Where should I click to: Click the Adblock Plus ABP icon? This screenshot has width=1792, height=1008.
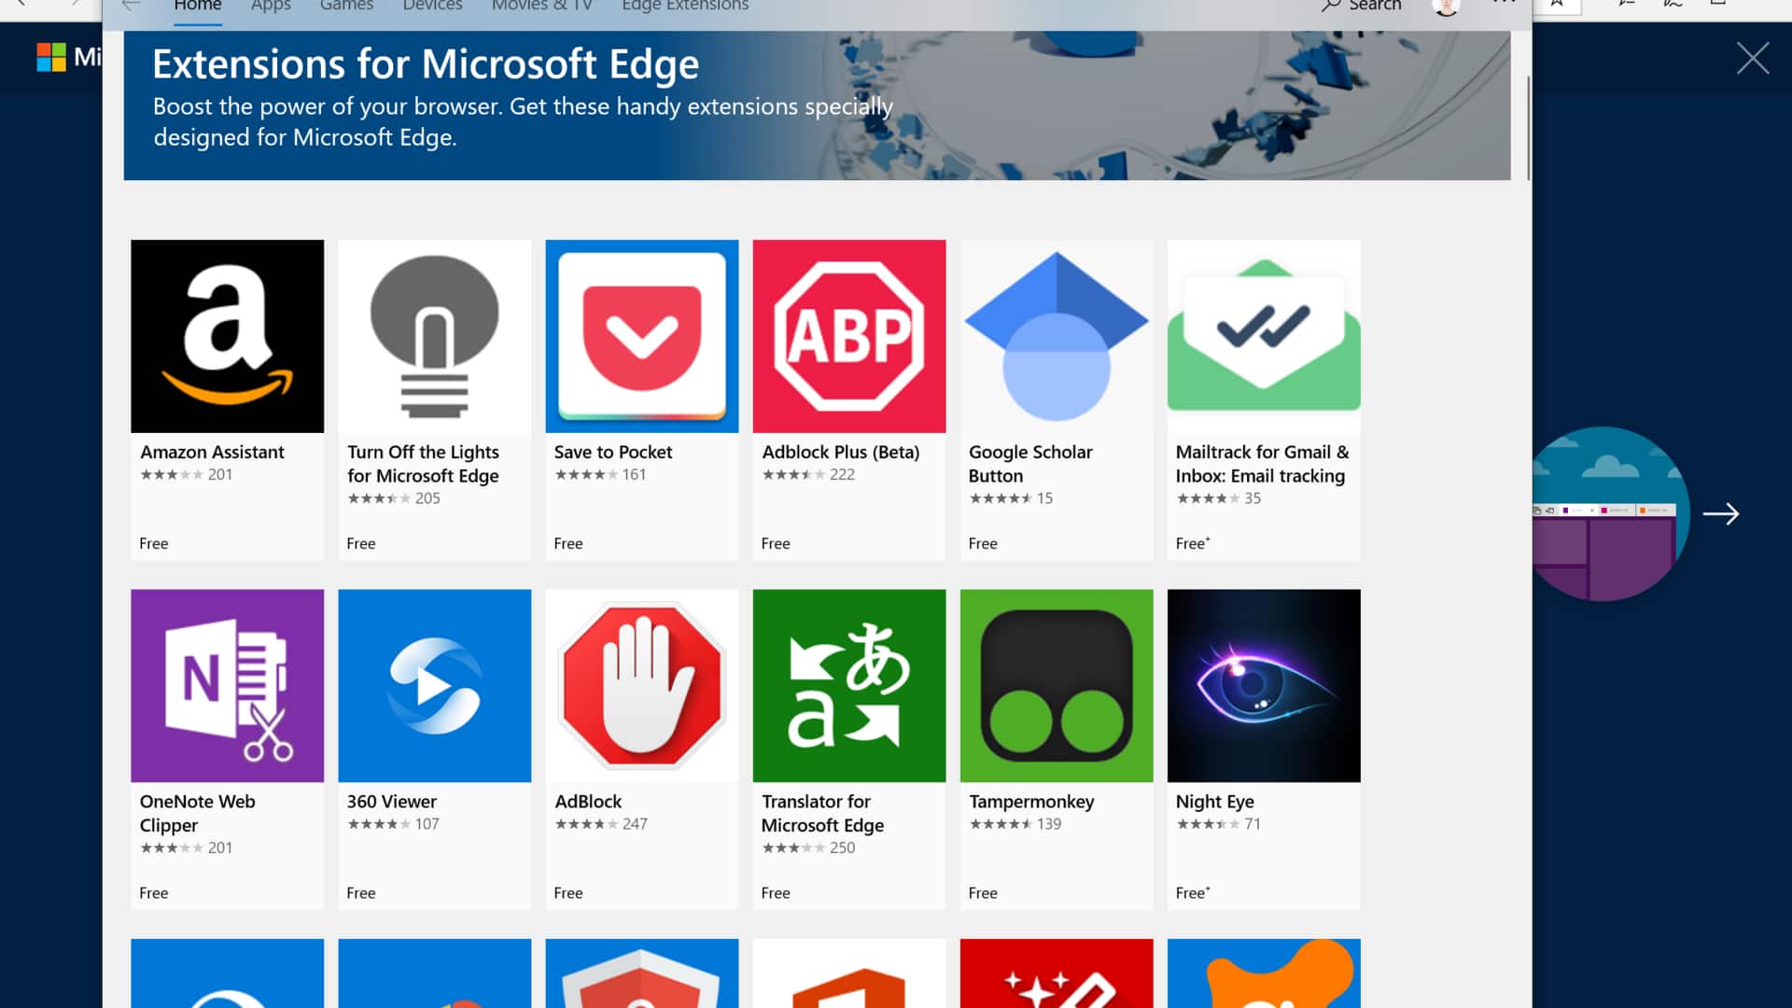point(848,336)
